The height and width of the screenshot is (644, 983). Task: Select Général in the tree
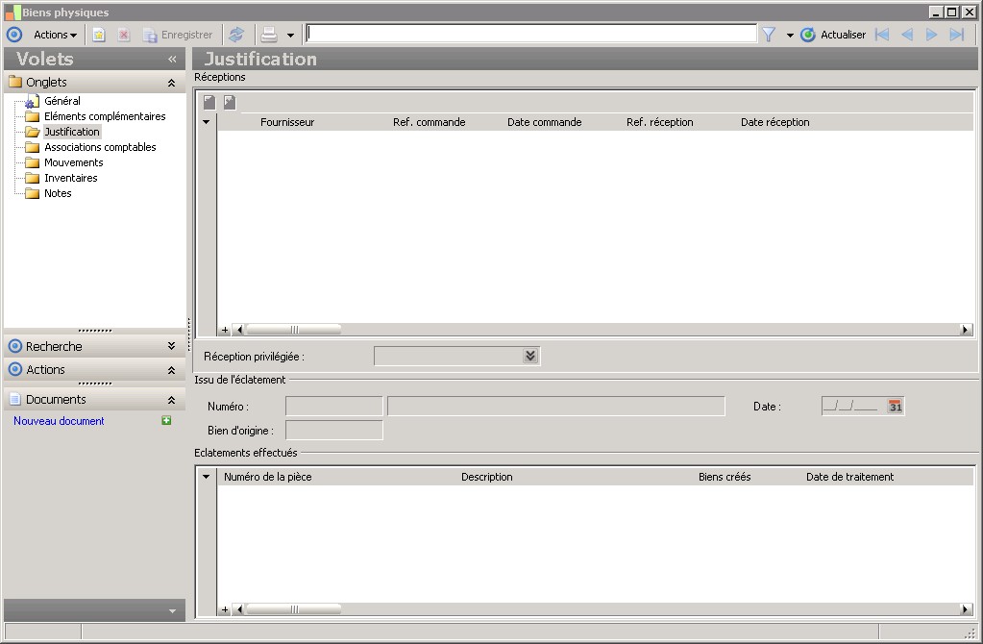[x=62, y=101]
